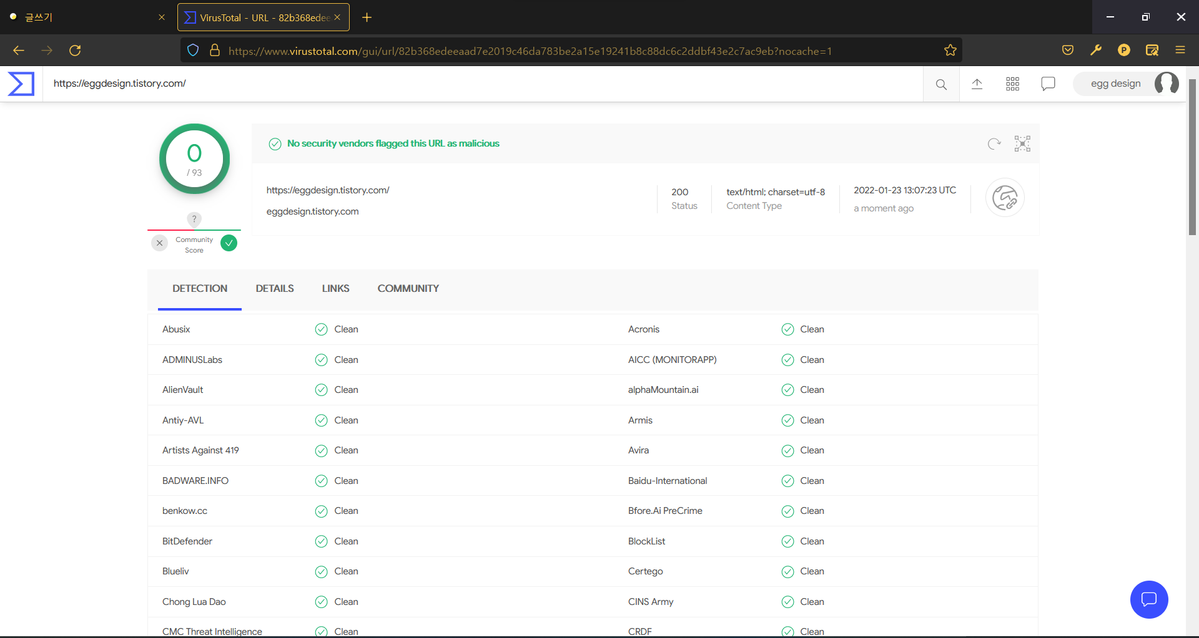Click the community score question mark
This screenshot has width=1199, height=638.
194,219
